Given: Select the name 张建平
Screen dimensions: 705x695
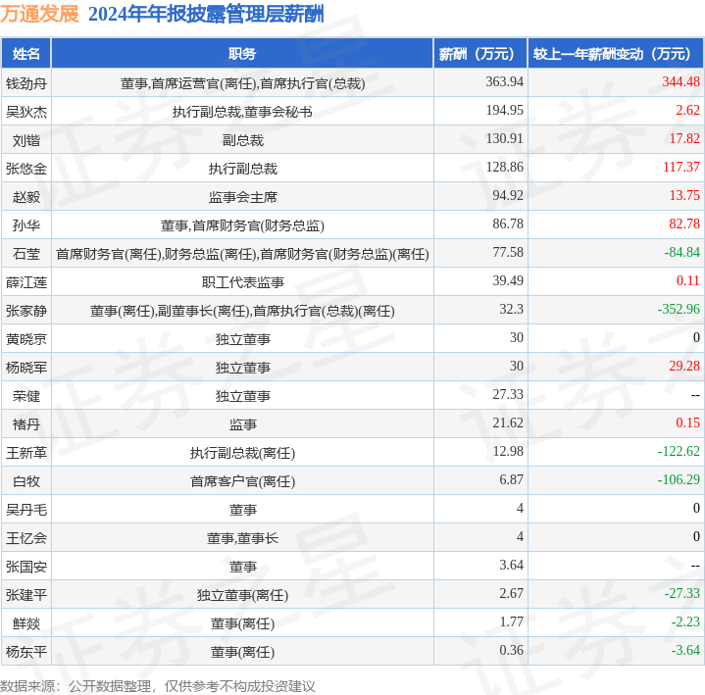Looking at the screenshot, I should (x=26, y=595).
